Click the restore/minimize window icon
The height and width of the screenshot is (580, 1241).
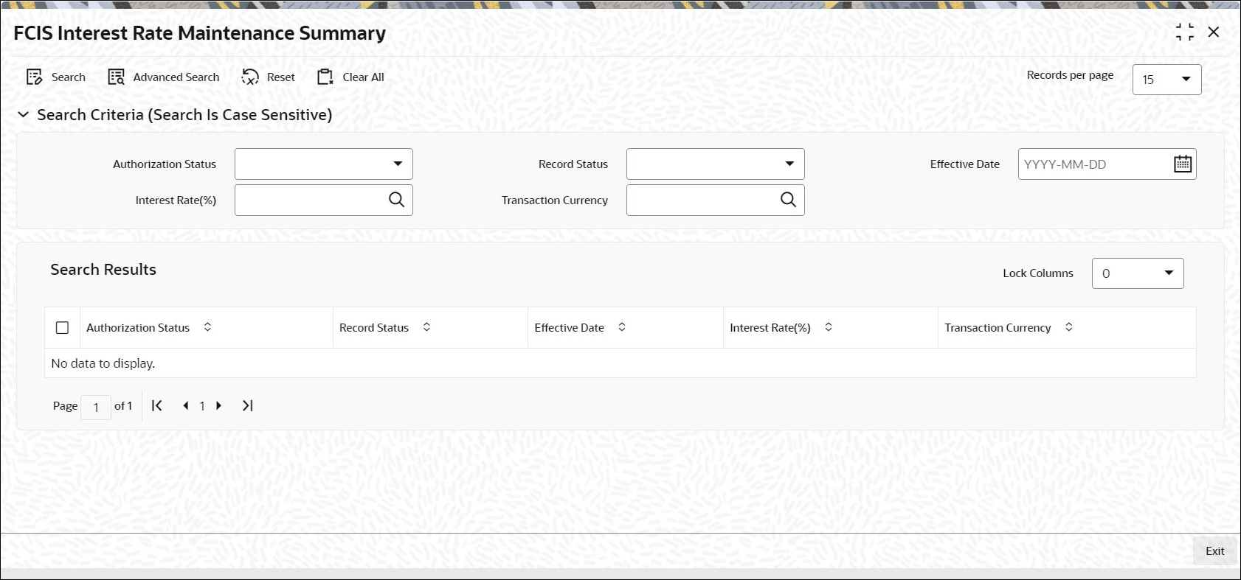pyautogui.click(x=1185, y=32)
